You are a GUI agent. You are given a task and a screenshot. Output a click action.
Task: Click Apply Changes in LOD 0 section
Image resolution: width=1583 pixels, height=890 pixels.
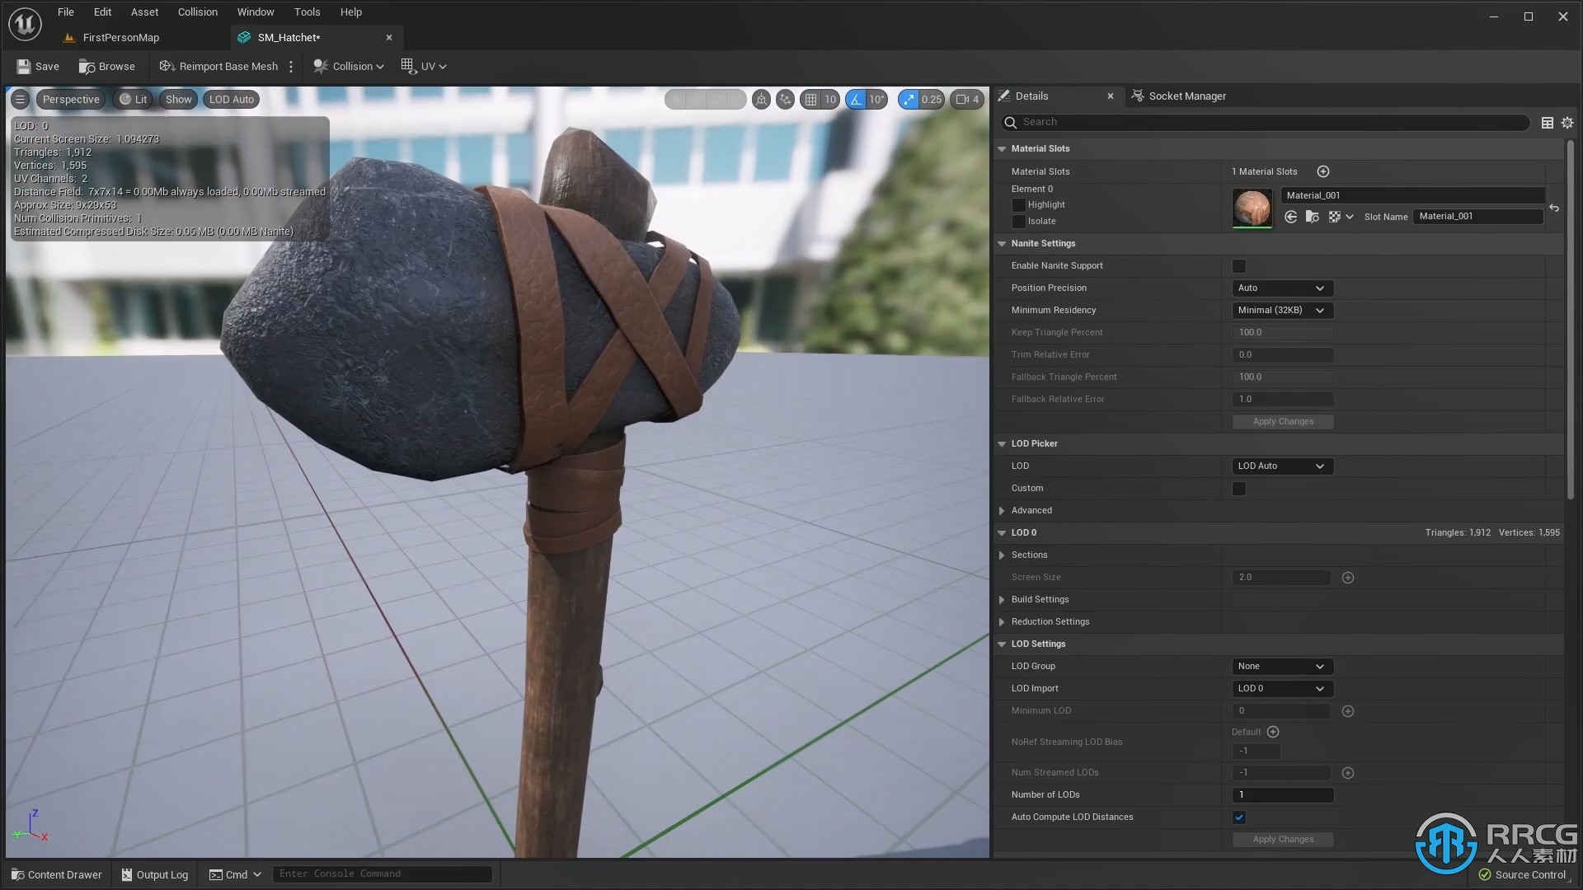point(1283,838)
